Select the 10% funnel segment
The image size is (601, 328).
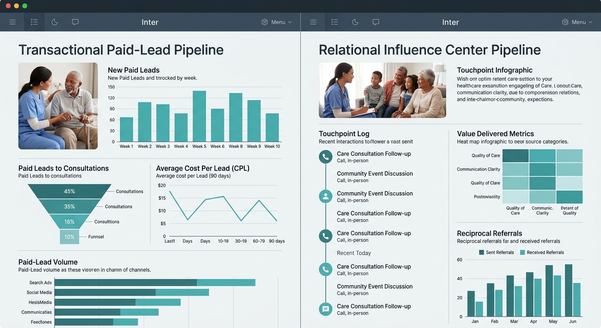(70, 237)
